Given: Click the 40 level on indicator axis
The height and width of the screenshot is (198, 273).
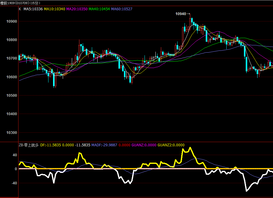Looking at the screenshot, I should tap(15, 155).
